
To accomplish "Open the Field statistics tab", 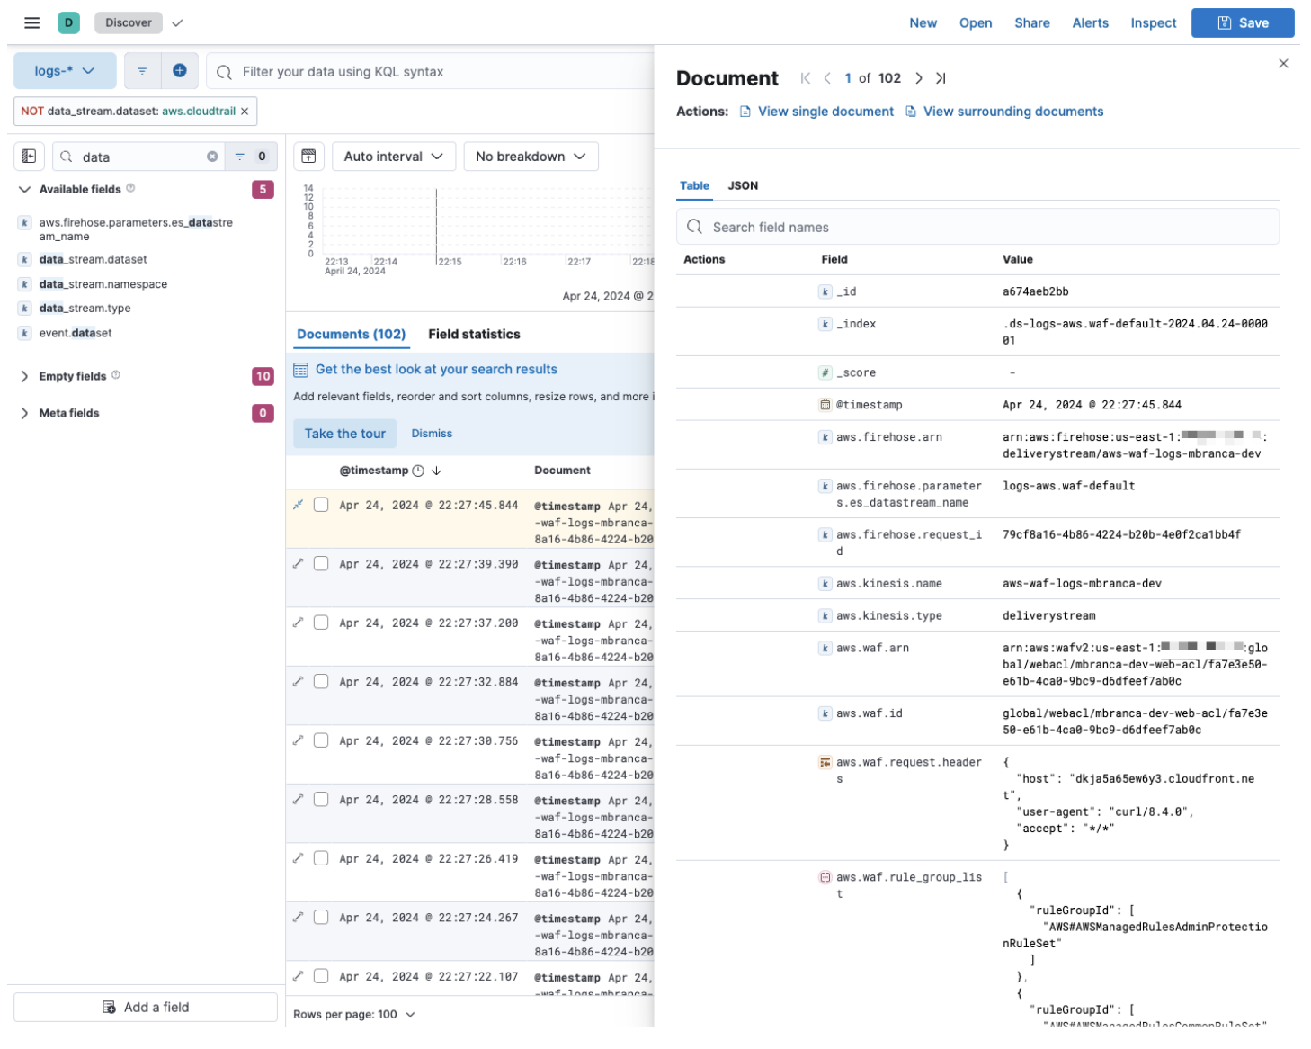I will 474,334.
